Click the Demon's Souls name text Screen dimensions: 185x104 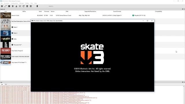[15, 15]
